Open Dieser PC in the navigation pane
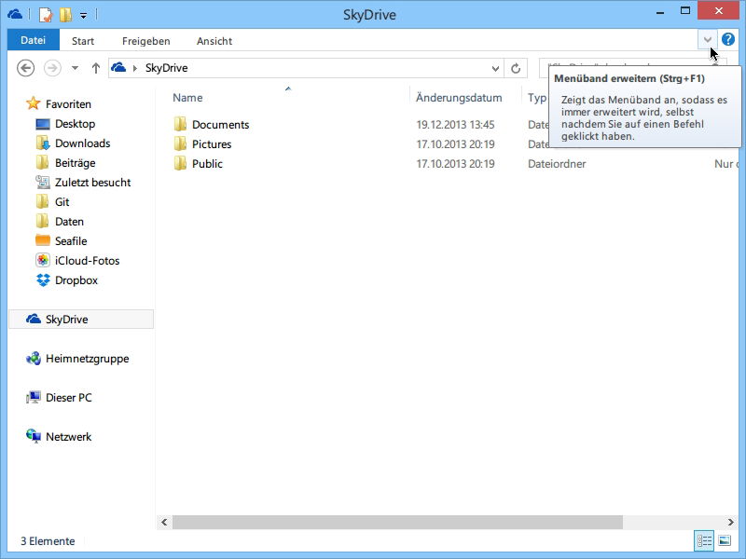The height and width of the screenshot is (559, 746). click(68, 397)
